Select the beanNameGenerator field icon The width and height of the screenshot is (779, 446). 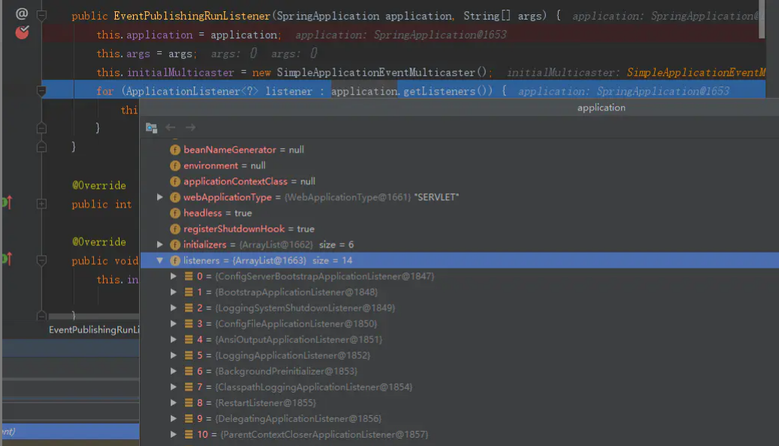tap(175, 150)
